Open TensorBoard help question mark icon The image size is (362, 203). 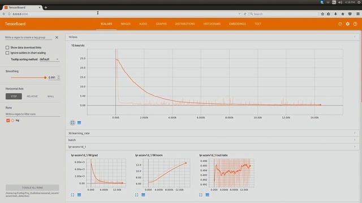(355, 24)
